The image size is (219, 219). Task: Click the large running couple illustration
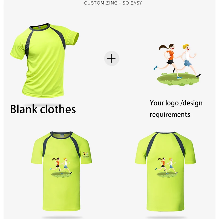177,65
